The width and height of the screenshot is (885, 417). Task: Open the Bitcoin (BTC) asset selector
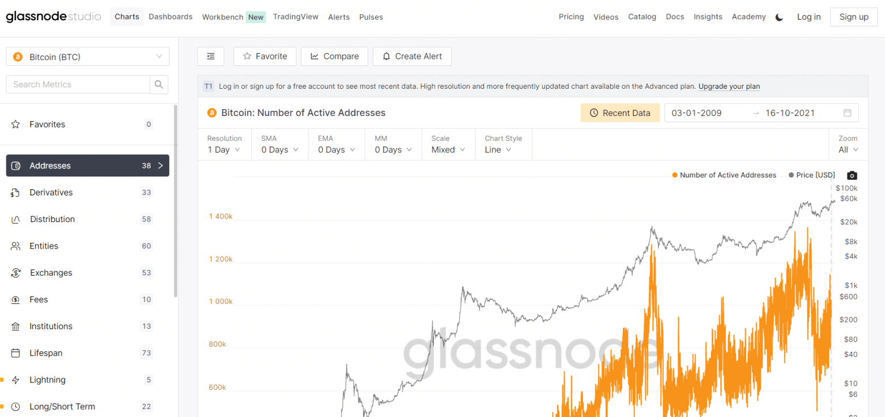pyautogui.click(x=87, y=56)
